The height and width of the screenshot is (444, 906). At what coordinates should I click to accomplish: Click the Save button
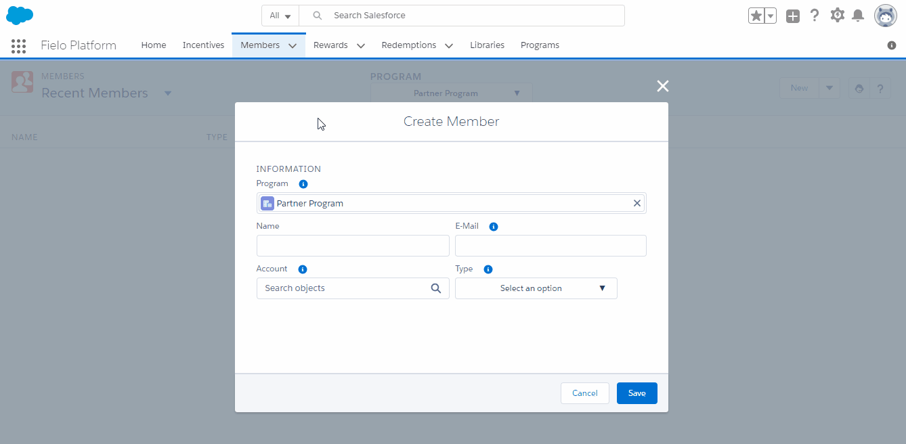(637, 393)
